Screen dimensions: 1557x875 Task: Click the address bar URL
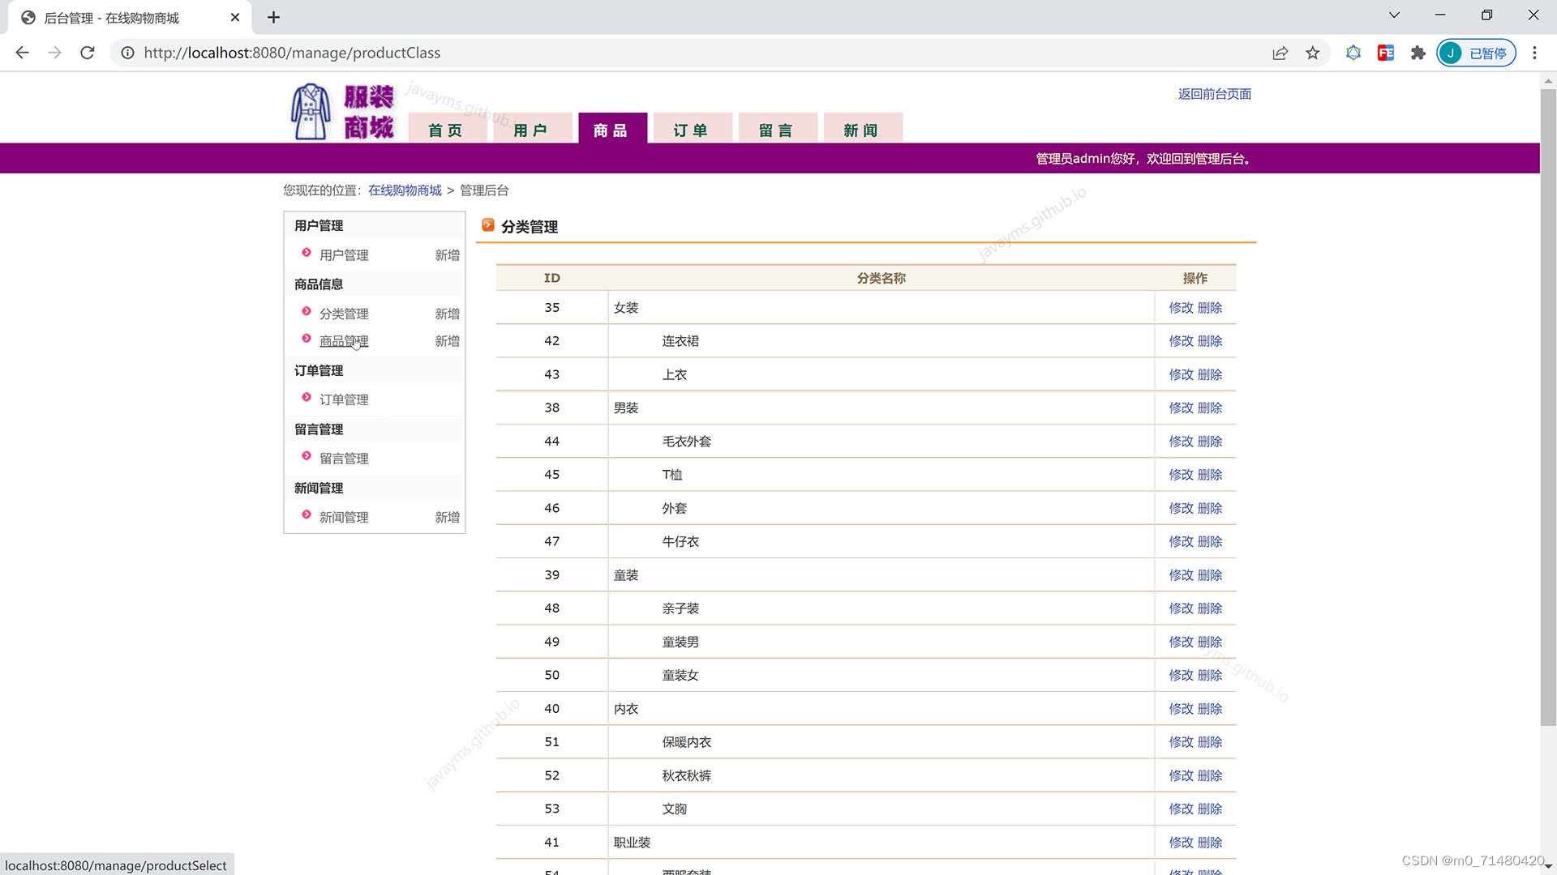[292, 53]
